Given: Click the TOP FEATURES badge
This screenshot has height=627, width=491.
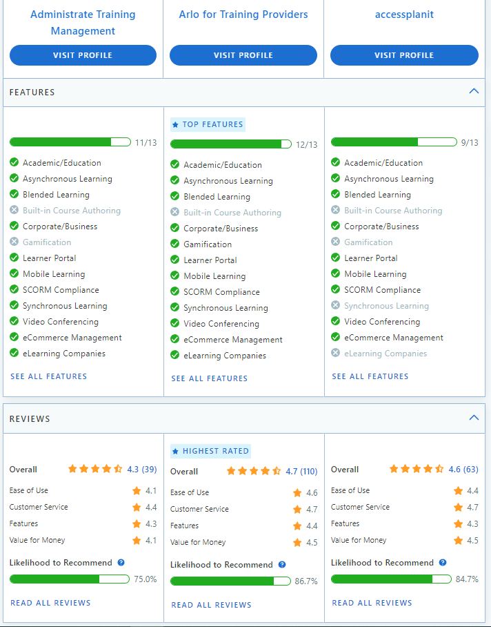Looking at the screenshot, I should pos(208,124).
